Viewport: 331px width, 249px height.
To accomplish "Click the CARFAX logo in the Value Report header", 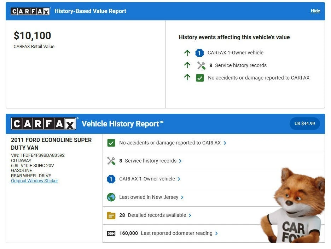I will coord(31,11).
